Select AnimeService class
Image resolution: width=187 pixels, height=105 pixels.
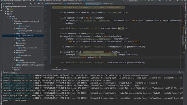tap(25, 55)
